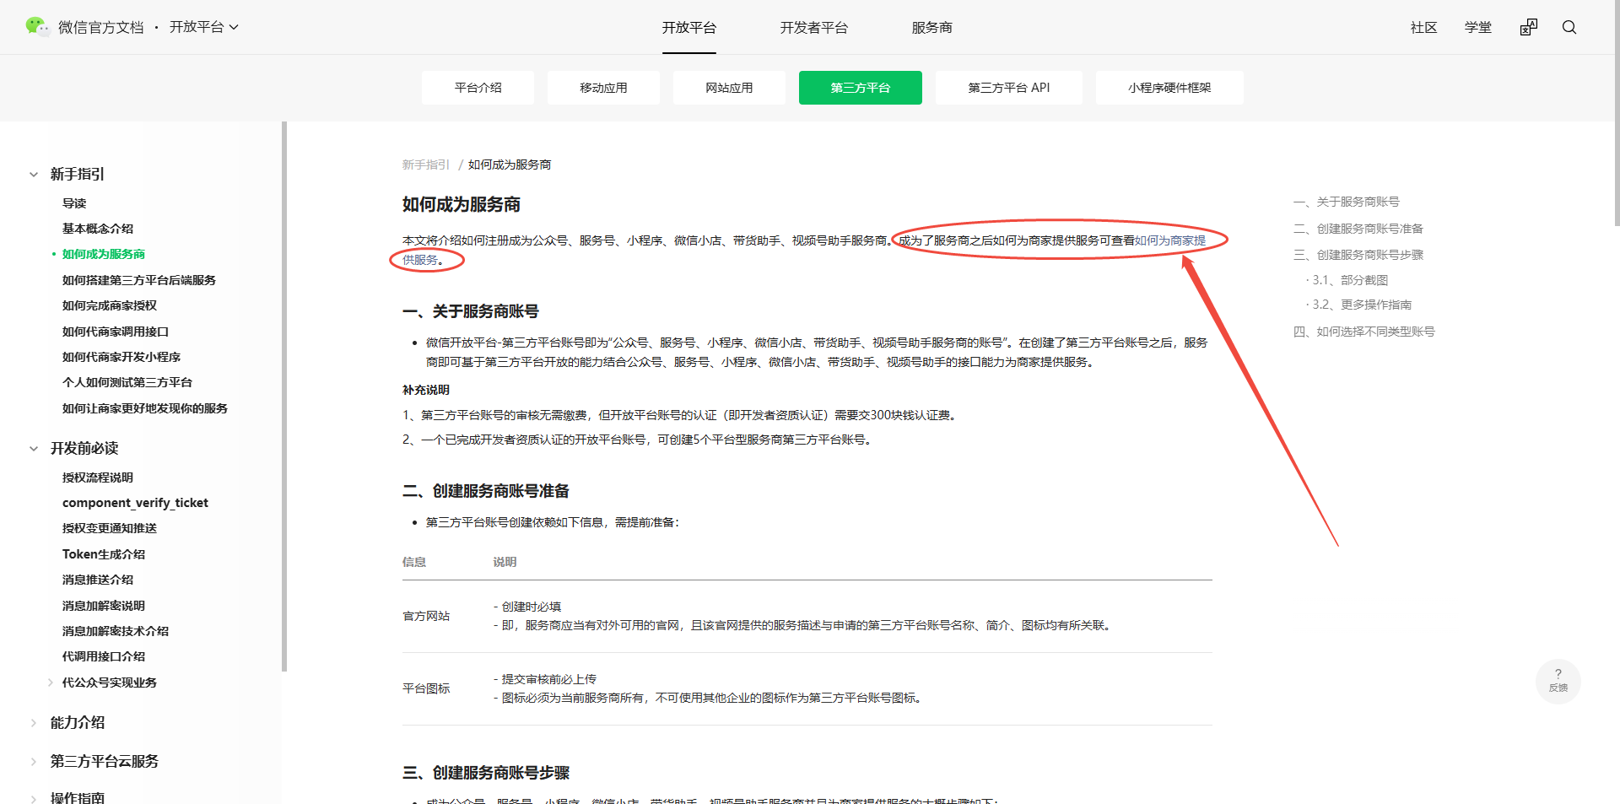The image size is (1620, 804).
Task: Open 授权流程说明 sidebar item
Action: pos(98,478)
